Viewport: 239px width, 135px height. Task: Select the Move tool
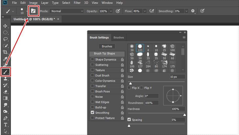5,26
